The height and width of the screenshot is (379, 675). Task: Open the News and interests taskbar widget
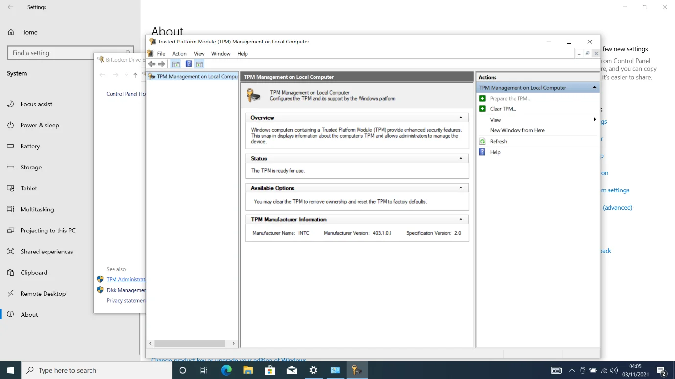(x=556, y=370)
